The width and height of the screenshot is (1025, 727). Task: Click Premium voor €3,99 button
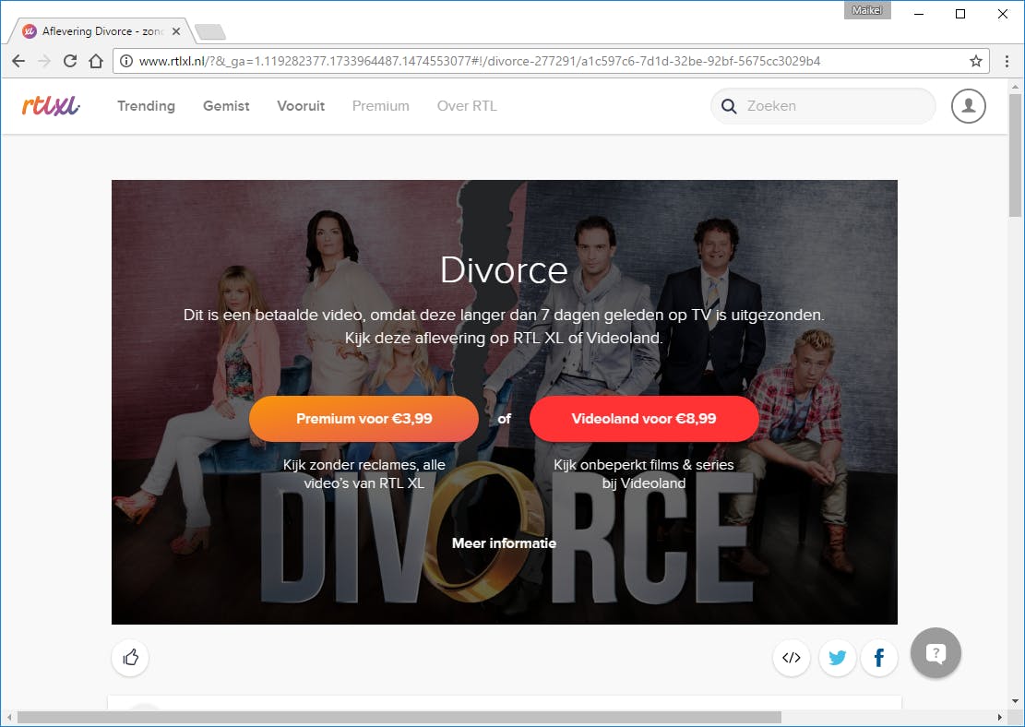point(364,419)
